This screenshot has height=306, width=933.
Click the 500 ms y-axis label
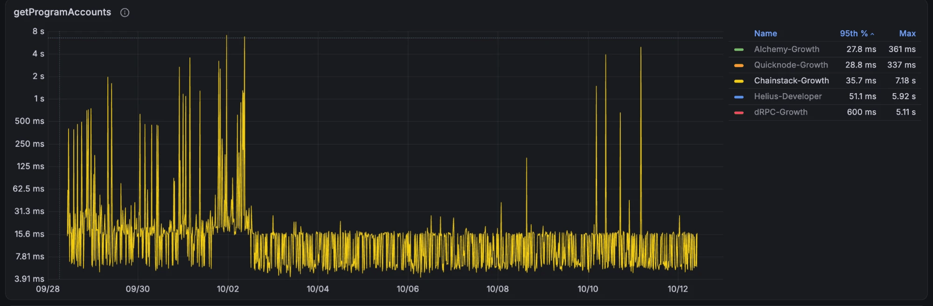(29, 121)
